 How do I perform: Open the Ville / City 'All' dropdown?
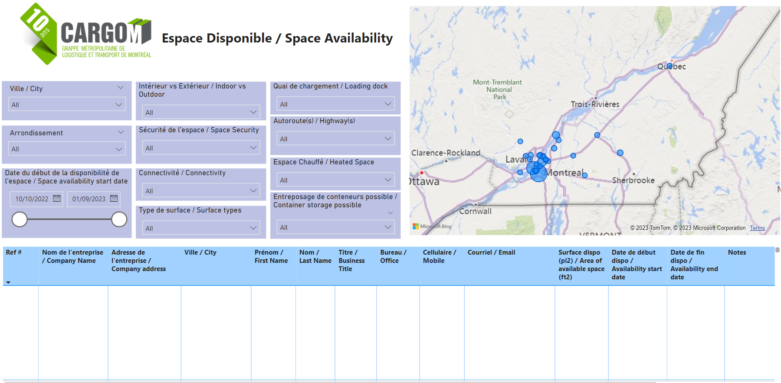click(67, 105)
